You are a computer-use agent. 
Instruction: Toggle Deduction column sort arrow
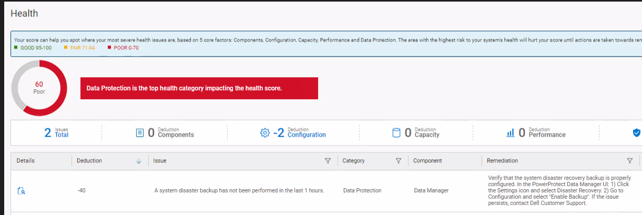139,161
